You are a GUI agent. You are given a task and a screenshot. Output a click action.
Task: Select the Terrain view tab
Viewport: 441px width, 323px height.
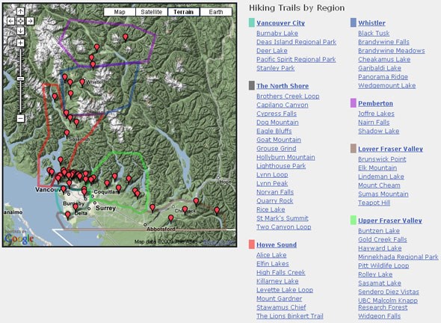click(x=184, y=12)
